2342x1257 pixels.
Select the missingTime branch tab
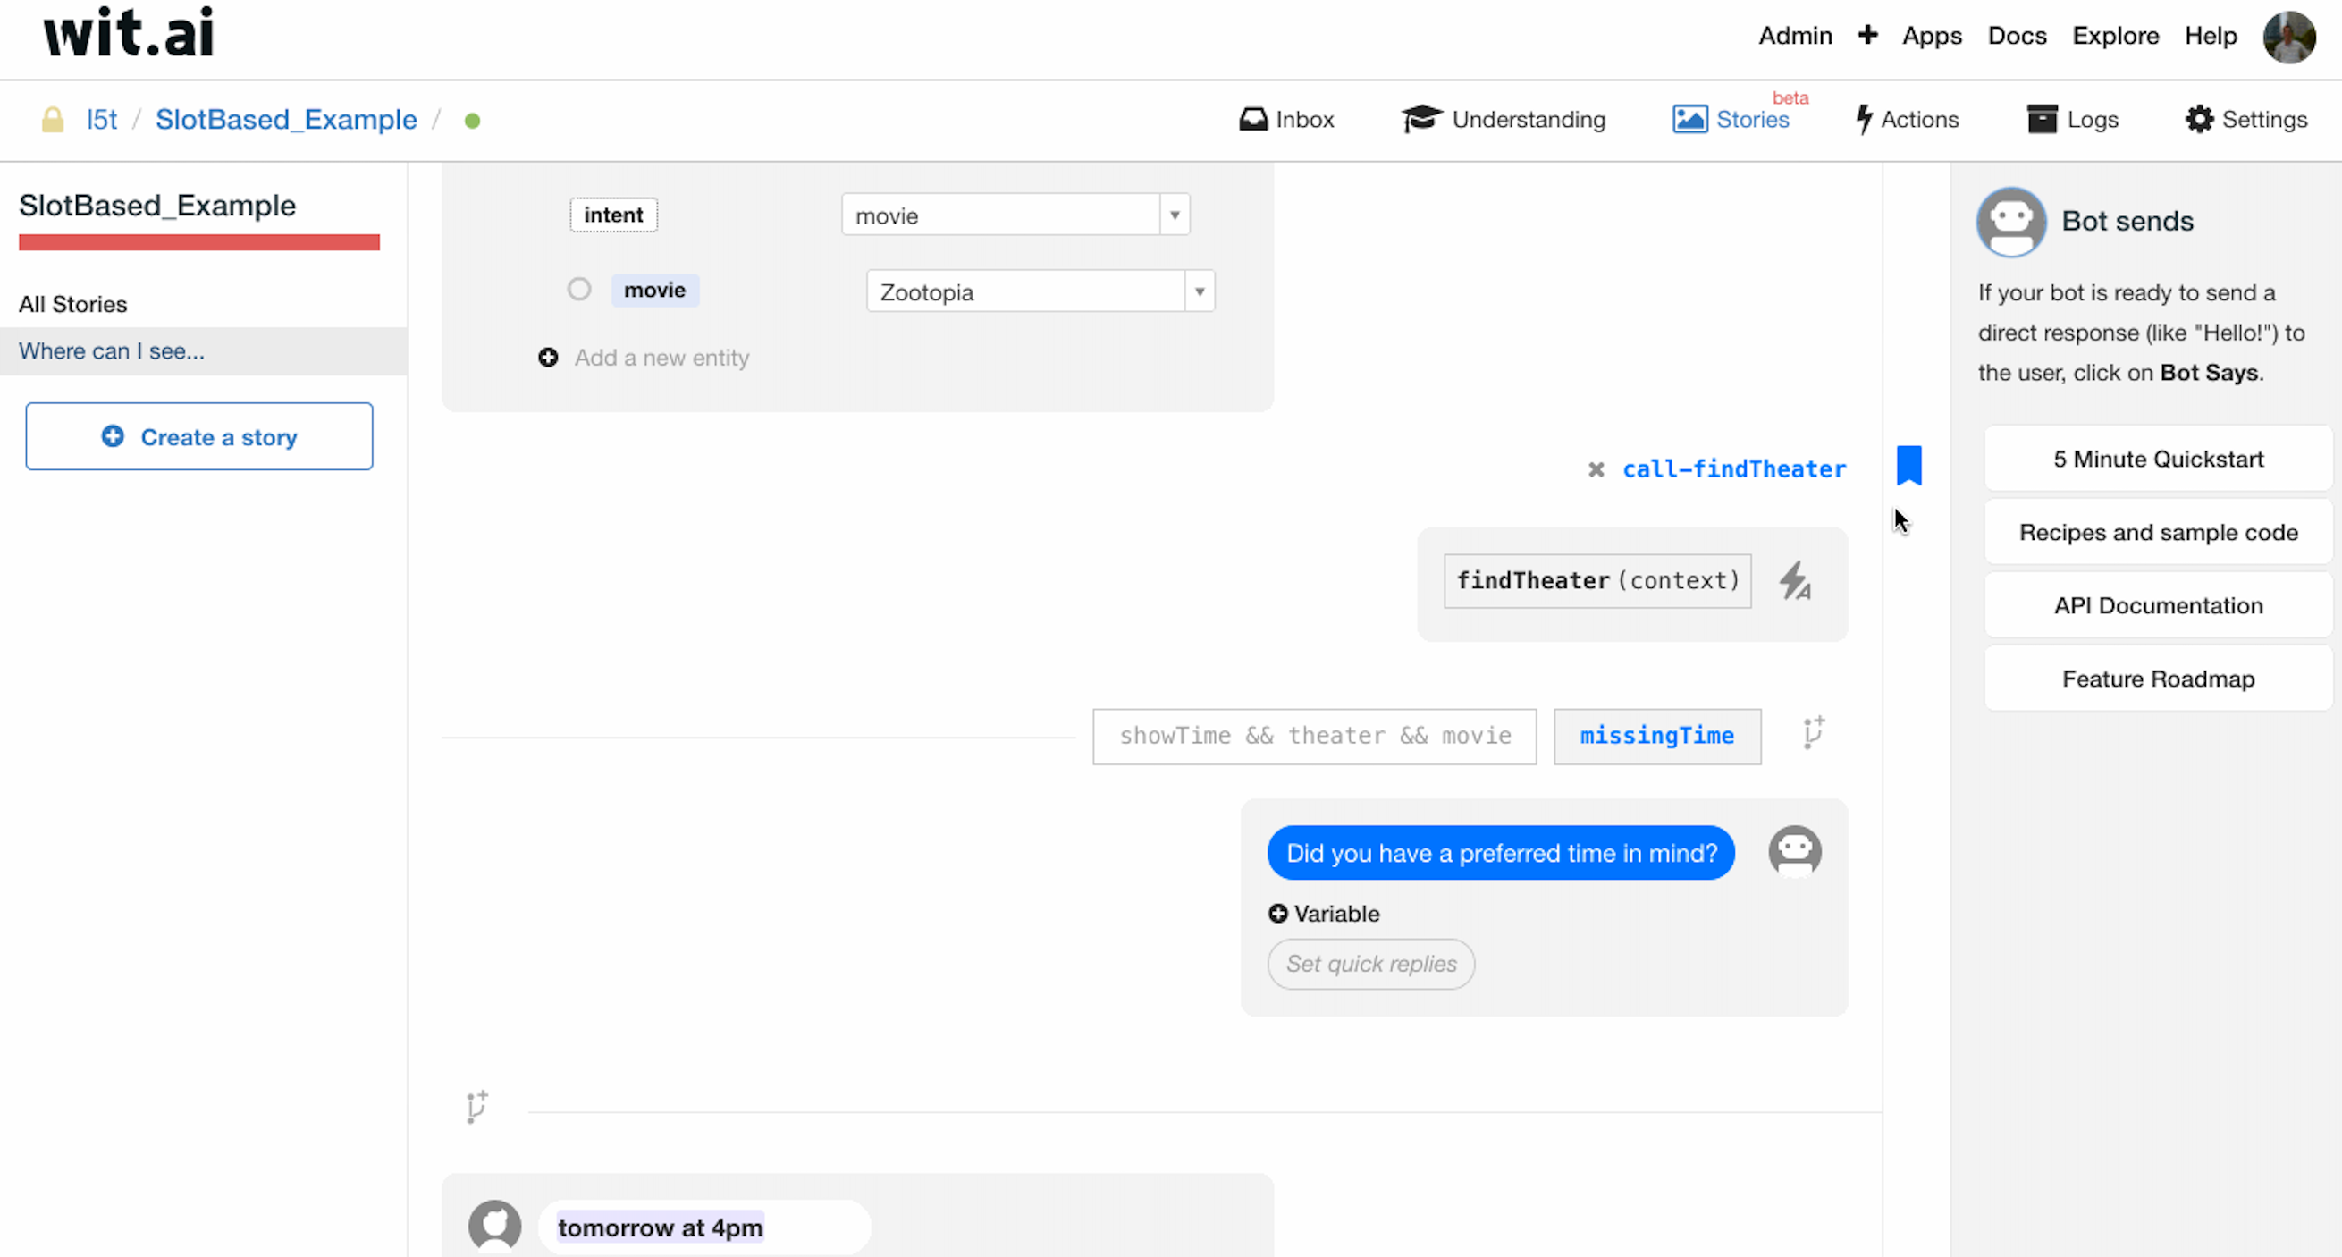[1656, 736]
